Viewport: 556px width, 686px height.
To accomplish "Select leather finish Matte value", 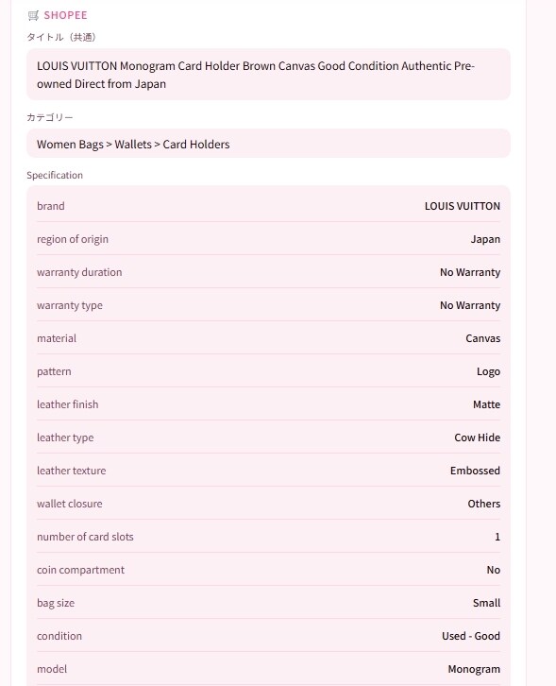I will (x=486, y=404).
